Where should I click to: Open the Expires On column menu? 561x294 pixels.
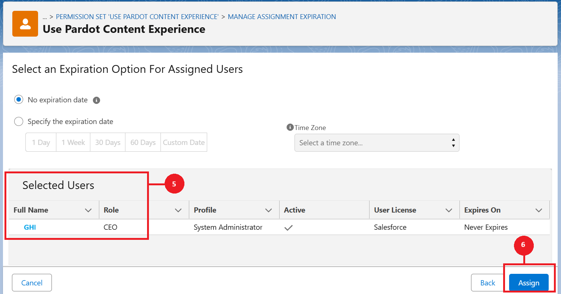pos(539,210)
